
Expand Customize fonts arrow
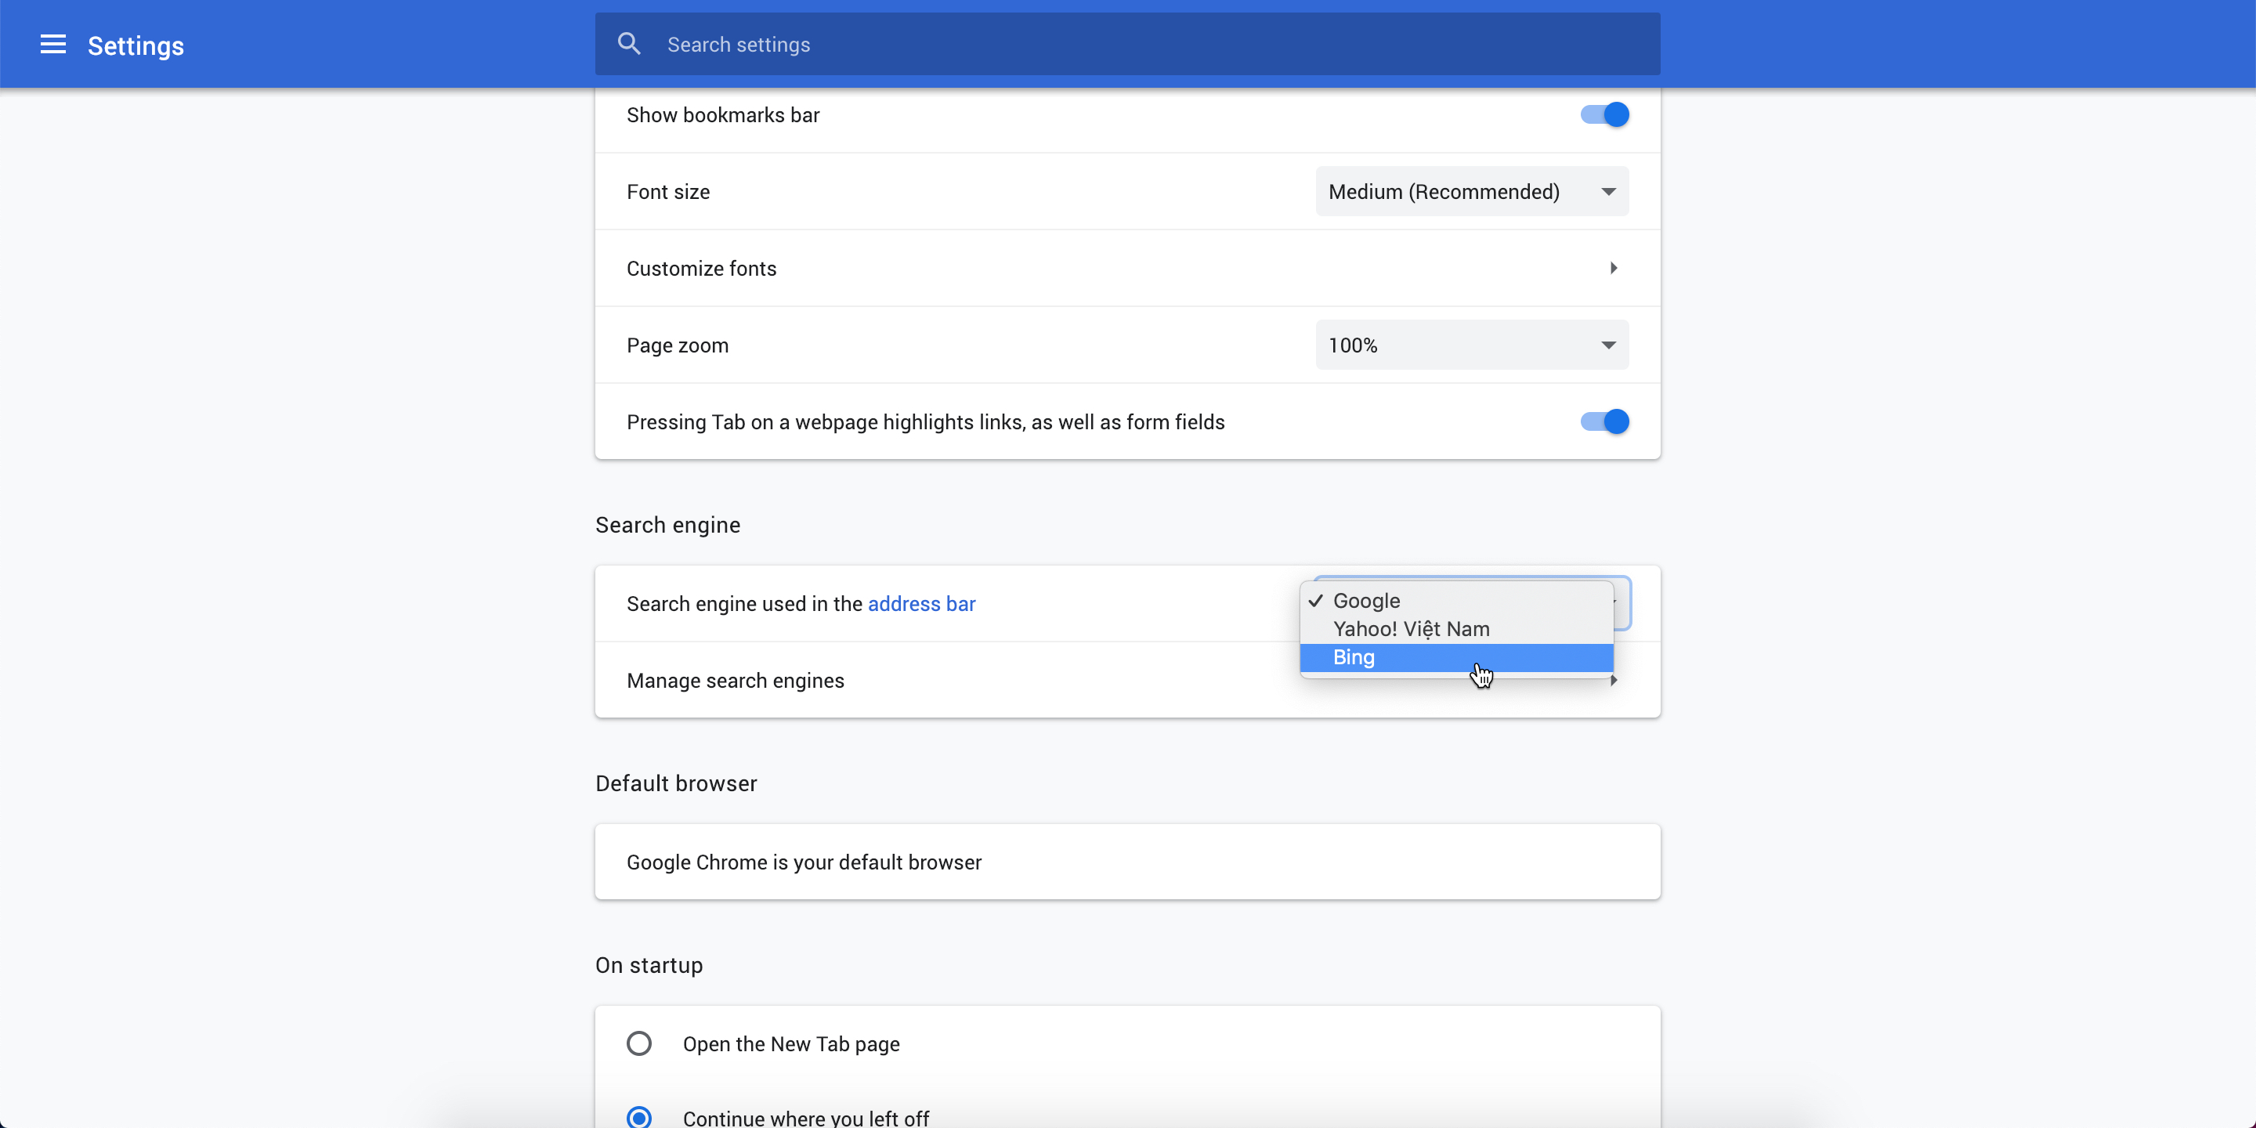1613,268
